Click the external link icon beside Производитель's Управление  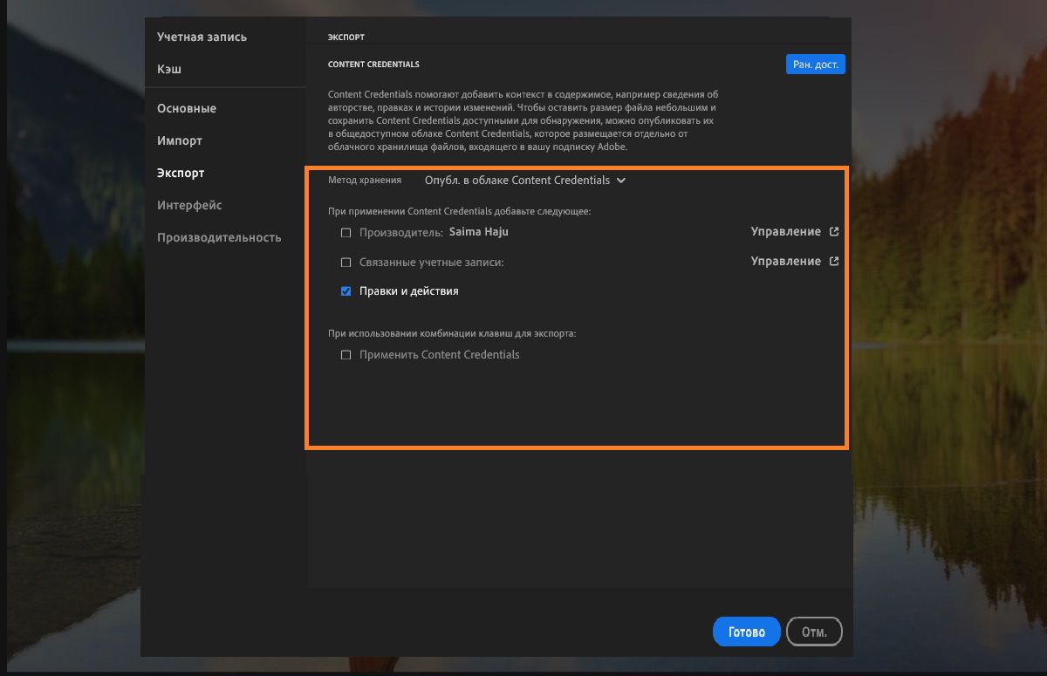(834, 231)
